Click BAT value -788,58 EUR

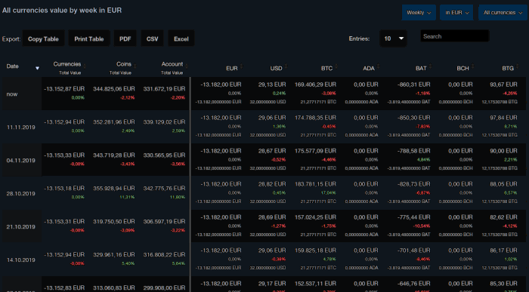[x=413, y=151]
